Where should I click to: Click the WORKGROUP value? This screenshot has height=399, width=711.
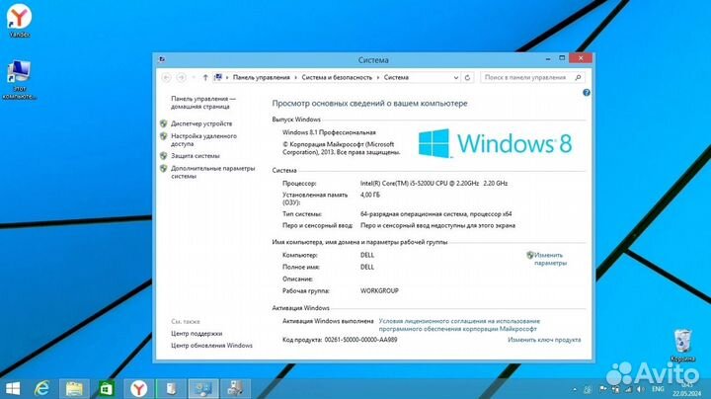click(x=379, y=290)
